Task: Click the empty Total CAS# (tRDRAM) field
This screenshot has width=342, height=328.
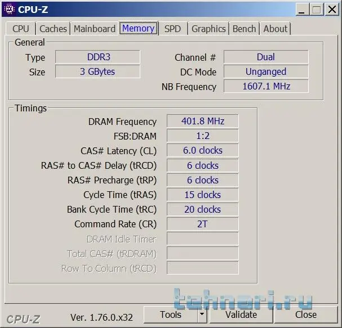Action: click(203, 253)
